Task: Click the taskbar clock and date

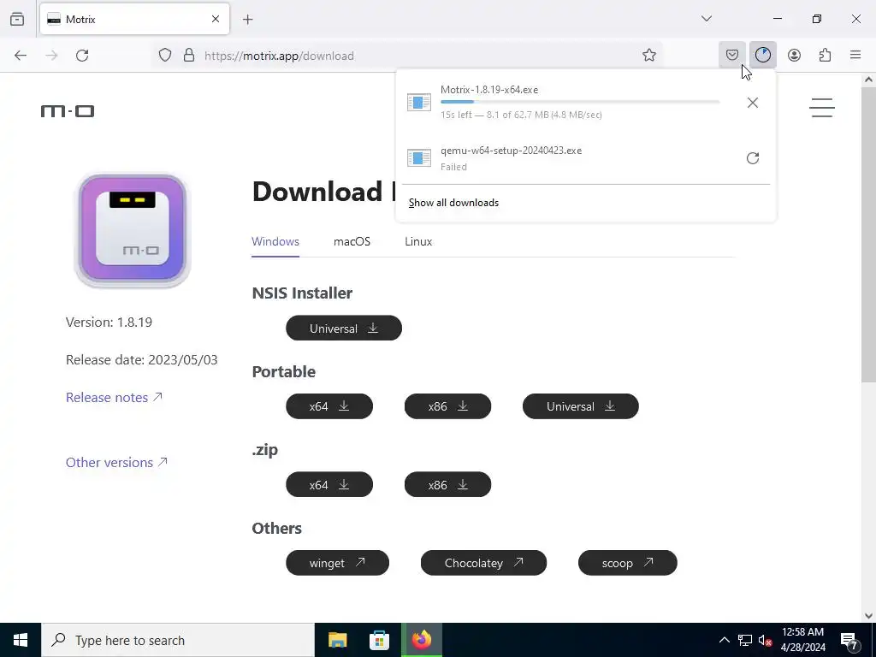Action: click(x=802, y=640)
